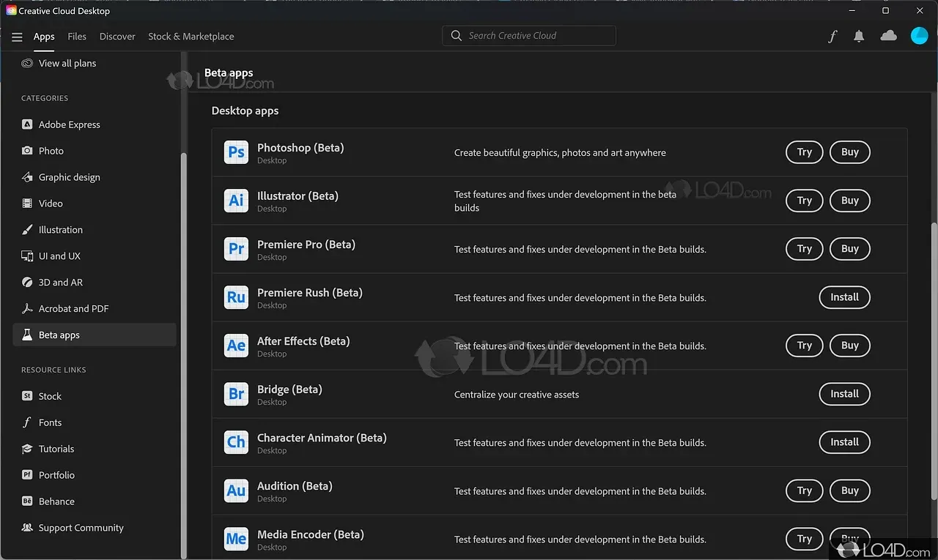Click the Media Encoder (Beta) Me icon
The image size is (938, 560).
tap(236, 539)
